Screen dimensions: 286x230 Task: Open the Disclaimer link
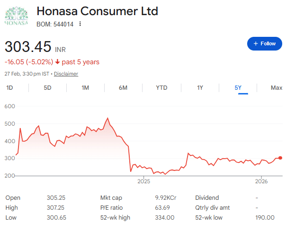(x=66, y=74)
